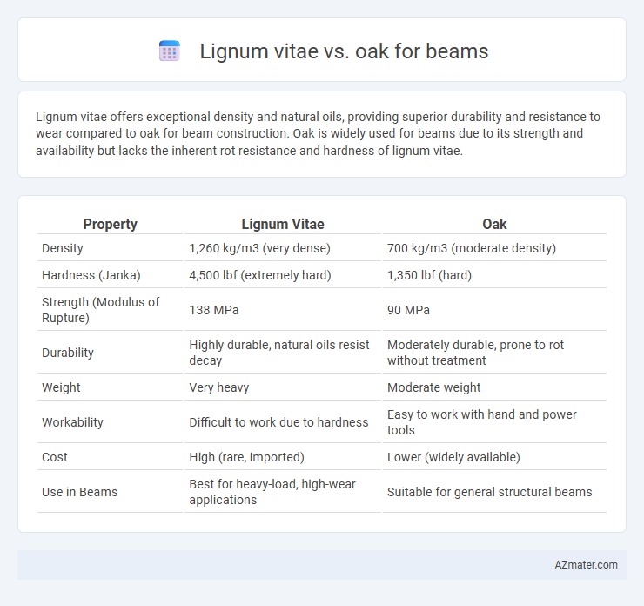
Task: Click '1,350 lbf (hard)' cell
Action: [429, 275]
